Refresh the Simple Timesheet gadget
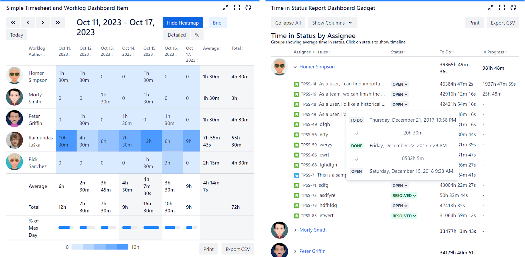Image resolution: width=525 pixels, height=257 pixels. (248, 8)
